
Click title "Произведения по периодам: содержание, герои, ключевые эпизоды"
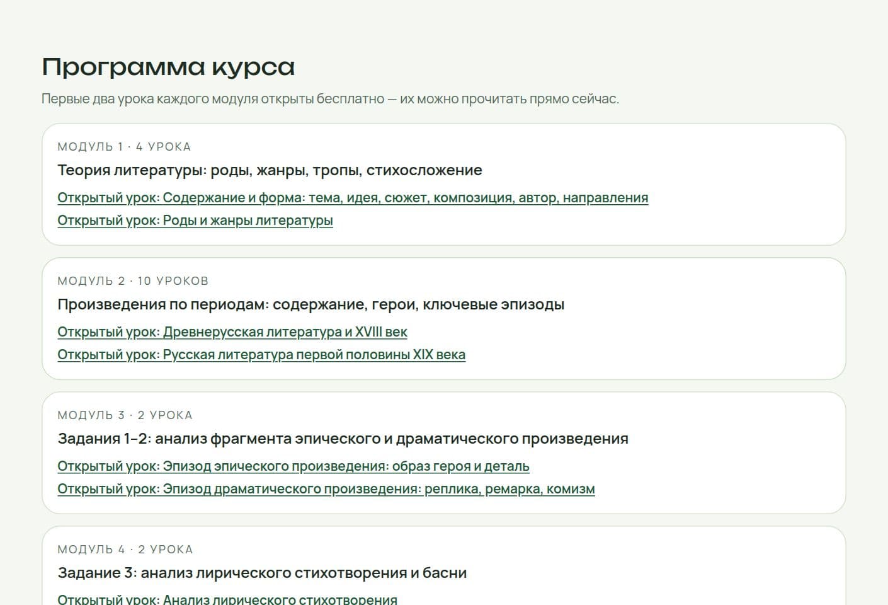pyautogui.click(x=311, y=304)
